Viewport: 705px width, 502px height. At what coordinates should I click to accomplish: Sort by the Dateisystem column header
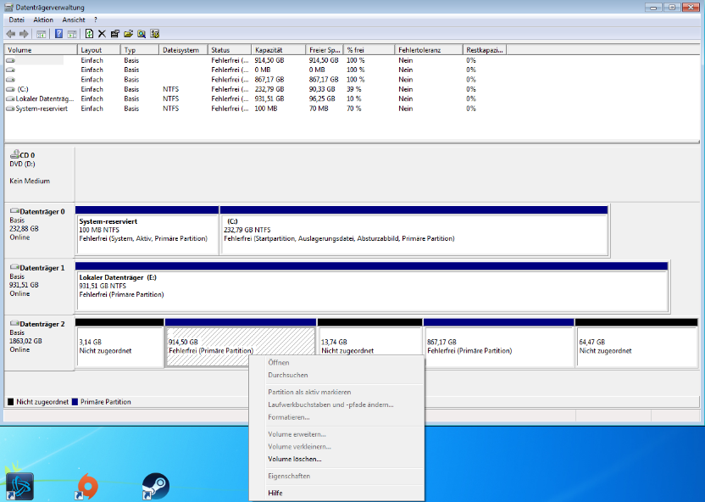183,50
